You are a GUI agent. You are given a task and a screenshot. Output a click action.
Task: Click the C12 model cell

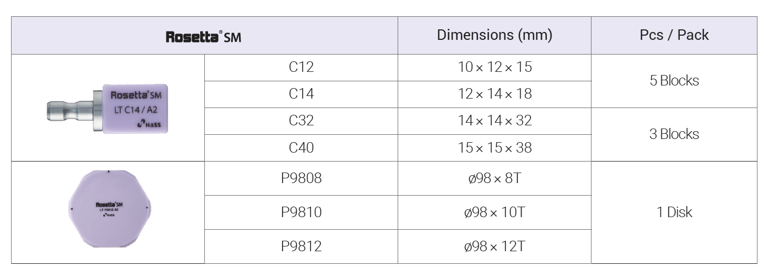tap(301, 68)
